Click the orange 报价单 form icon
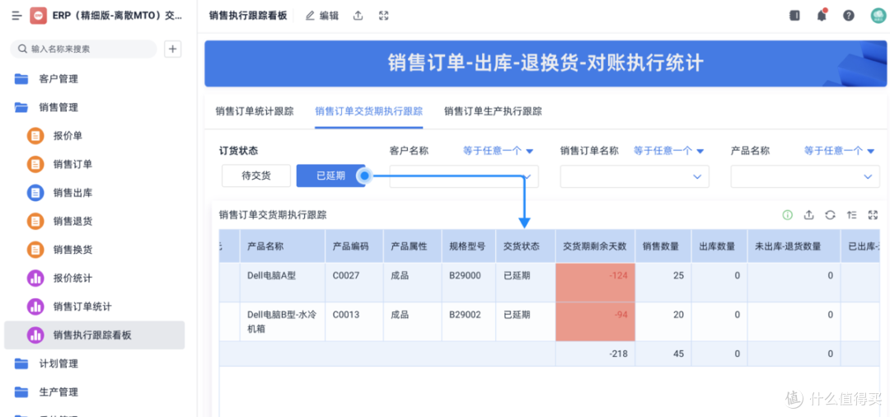 [35, 136]
